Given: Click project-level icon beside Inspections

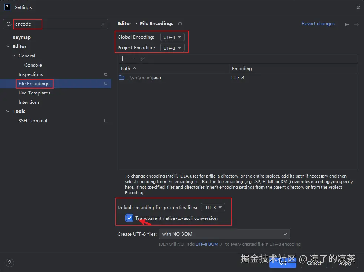Looking at the screenshot, I should click(106, 74).
